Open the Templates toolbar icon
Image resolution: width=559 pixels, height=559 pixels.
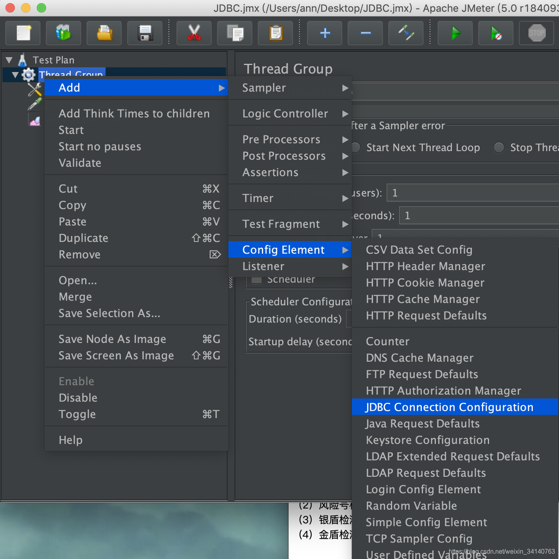coord(63,33)
